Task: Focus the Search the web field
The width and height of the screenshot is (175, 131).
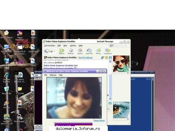Action: [121, 46]
